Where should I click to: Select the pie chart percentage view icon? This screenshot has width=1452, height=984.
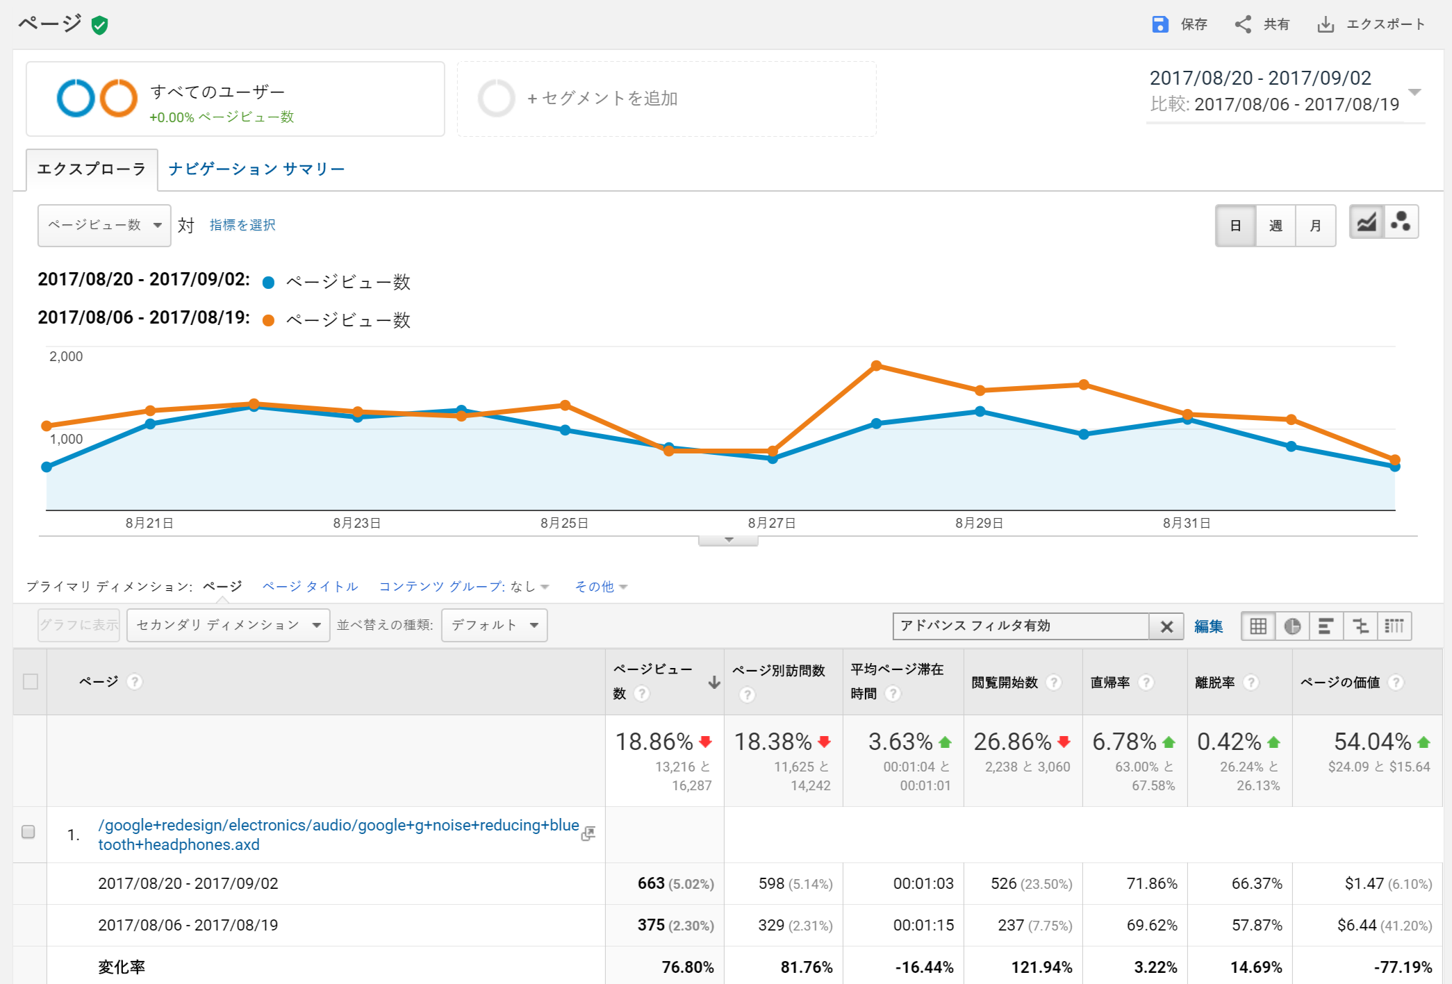[1292, 626]
